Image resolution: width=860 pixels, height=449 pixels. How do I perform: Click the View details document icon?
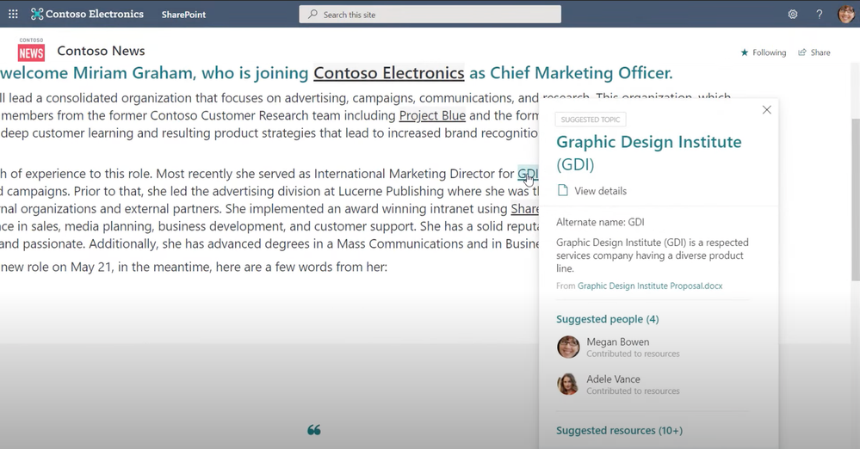click(x=563, y=190)
